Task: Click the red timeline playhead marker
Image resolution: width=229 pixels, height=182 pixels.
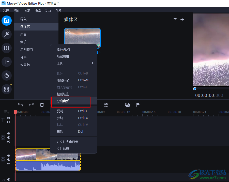Action: pos(15,112)
